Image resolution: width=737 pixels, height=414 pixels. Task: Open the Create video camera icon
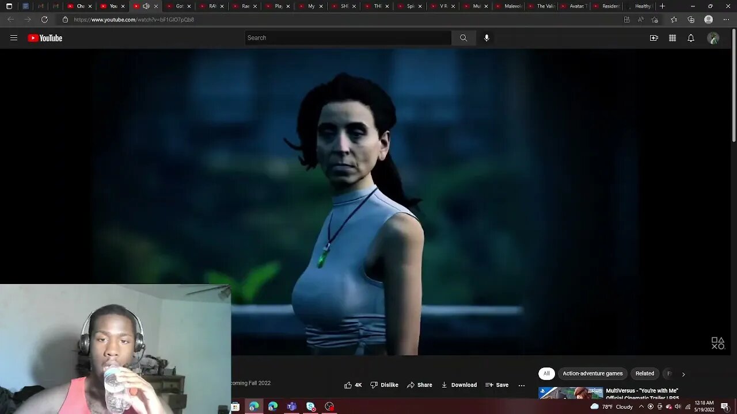point(654,38)
